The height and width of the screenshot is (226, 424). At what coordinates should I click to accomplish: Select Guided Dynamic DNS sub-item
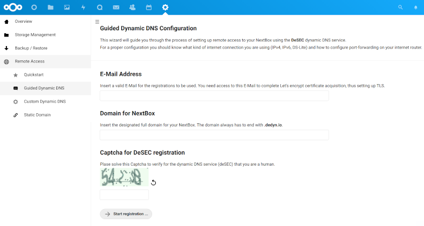tap(46, 88)
